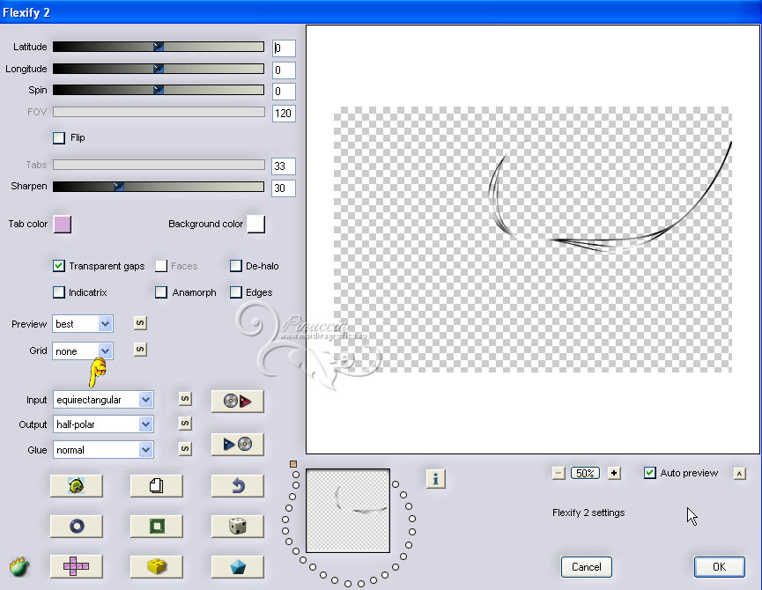The height and width of the screenshot is (590, 762).
Task: Click the Spin value field
Action: 284,92
